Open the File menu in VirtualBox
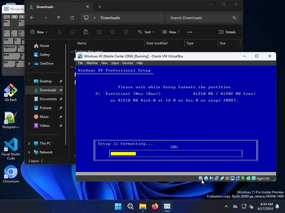 (80, 63)
